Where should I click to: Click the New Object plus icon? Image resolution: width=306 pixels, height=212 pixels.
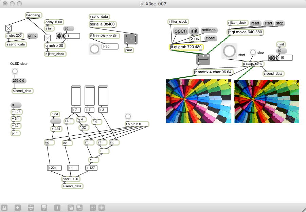tap(18, 207)
